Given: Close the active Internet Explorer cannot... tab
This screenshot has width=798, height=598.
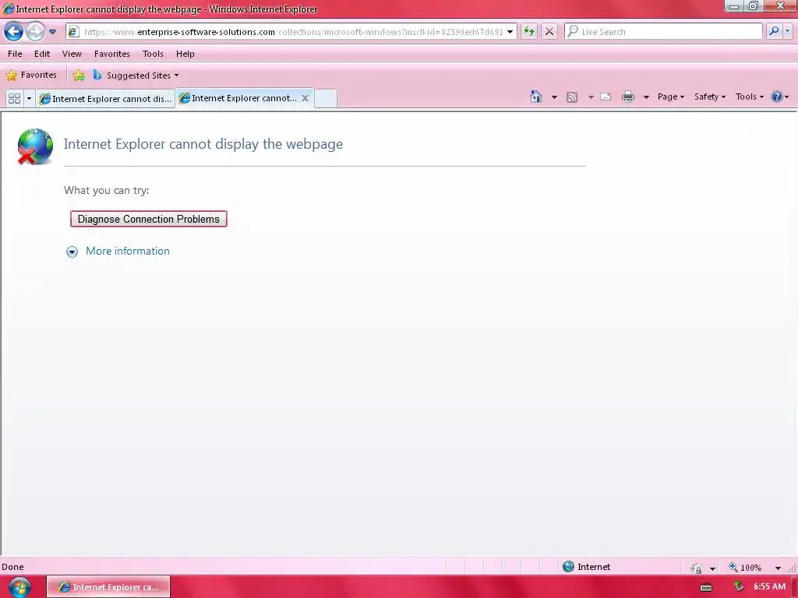Looking at the screenshot, I should coord(305,98).
